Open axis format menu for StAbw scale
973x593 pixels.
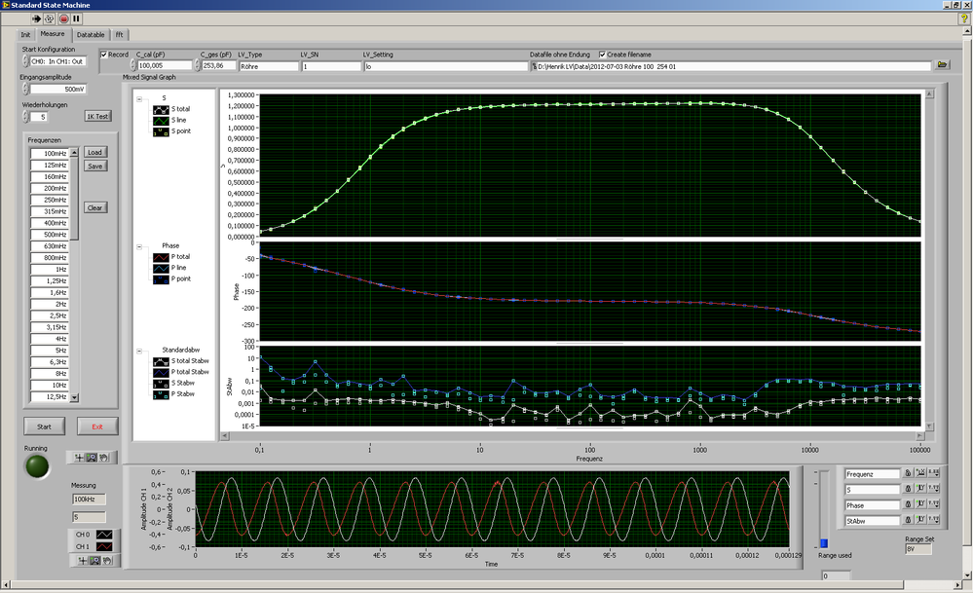[x=934, y=520]
